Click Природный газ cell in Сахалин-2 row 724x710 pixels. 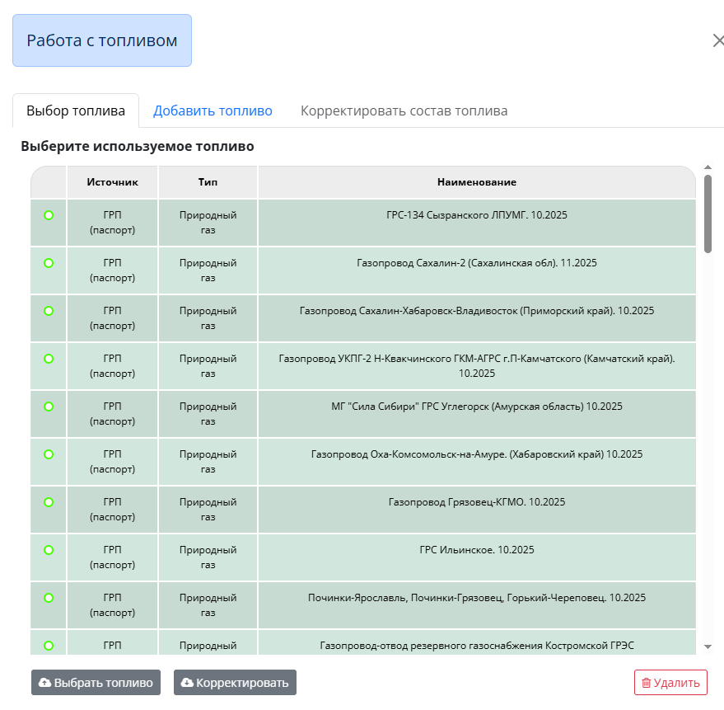[x=208, y=270]
